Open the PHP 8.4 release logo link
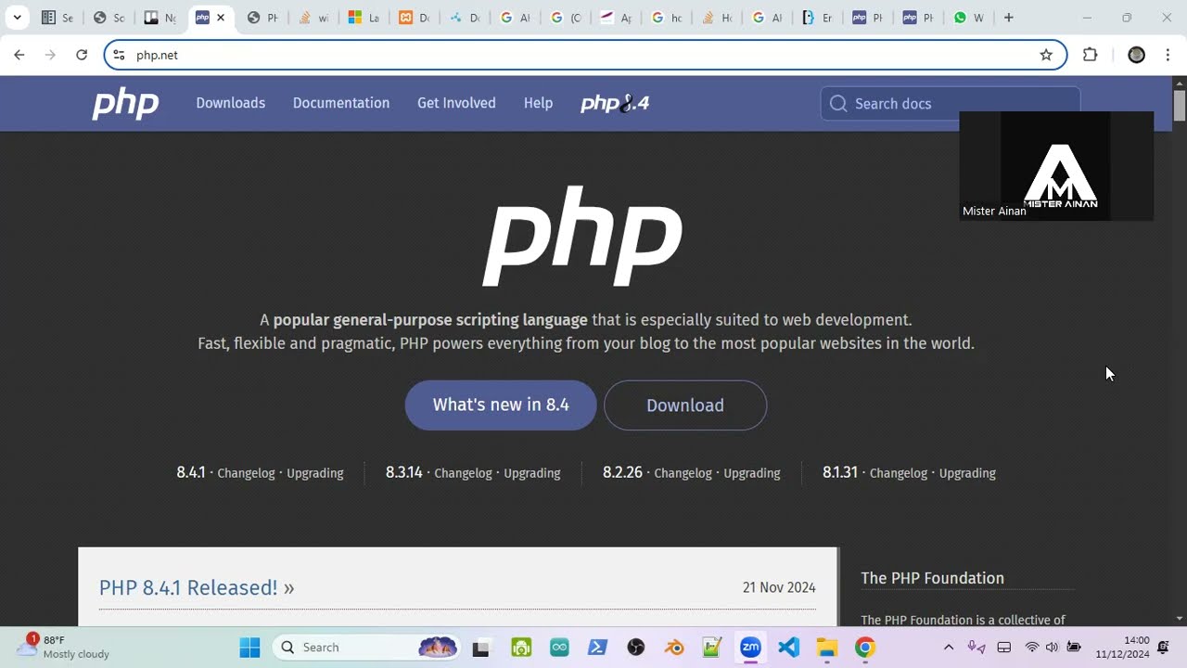The image size is (1187, 668). tap(615, 103)
